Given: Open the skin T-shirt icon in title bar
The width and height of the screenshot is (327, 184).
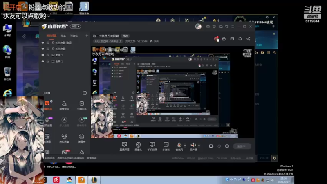Looking at the screenshot, I should pos(227,27).
